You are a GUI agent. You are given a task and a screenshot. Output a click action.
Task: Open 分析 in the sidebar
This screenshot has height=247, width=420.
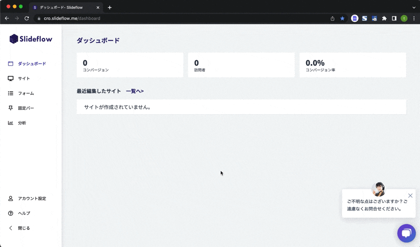[22, 123]
